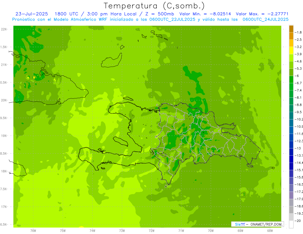Select the date text "23-Jul-2025"
This screenshot has width=303, height=234.
pos(32,14)
